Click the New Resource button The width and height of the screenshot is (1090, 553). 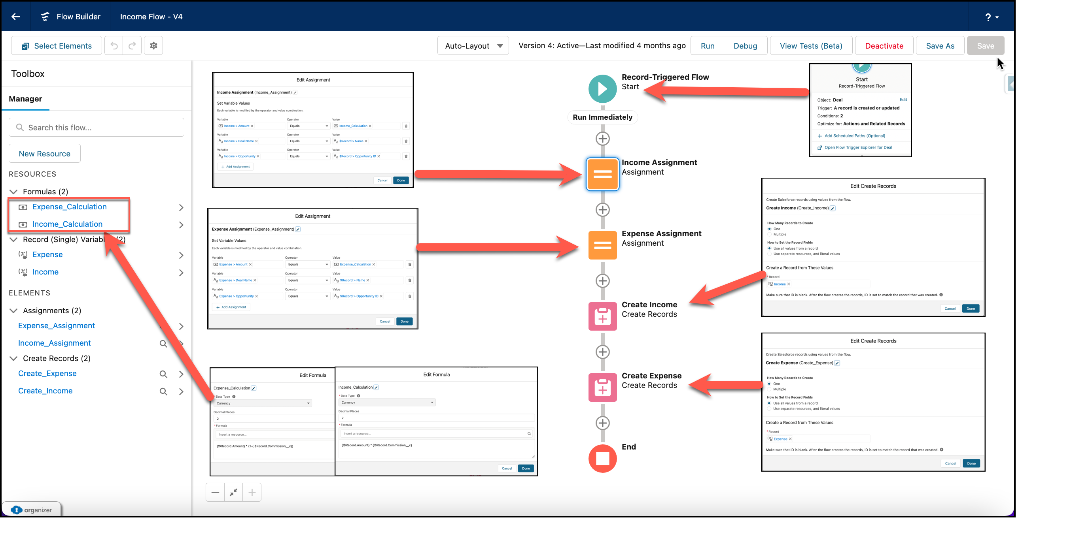click(x=44, y=154)
